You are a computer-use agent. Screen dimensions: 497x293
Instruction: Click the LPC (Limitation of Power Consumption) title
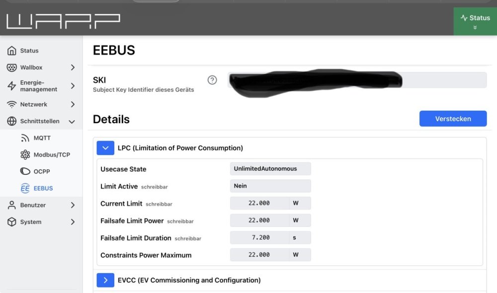pos(180,148)
